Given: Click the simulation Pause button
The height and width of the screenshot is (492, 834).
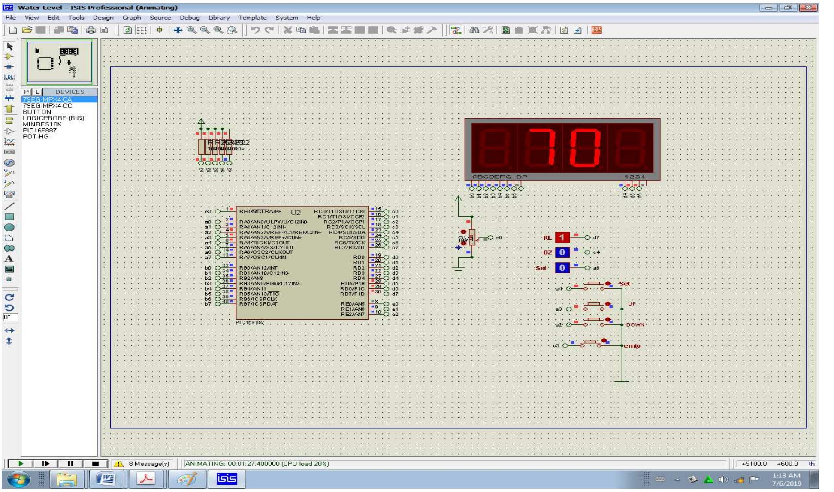Looking at the screenshot, I should click(70, 463).
